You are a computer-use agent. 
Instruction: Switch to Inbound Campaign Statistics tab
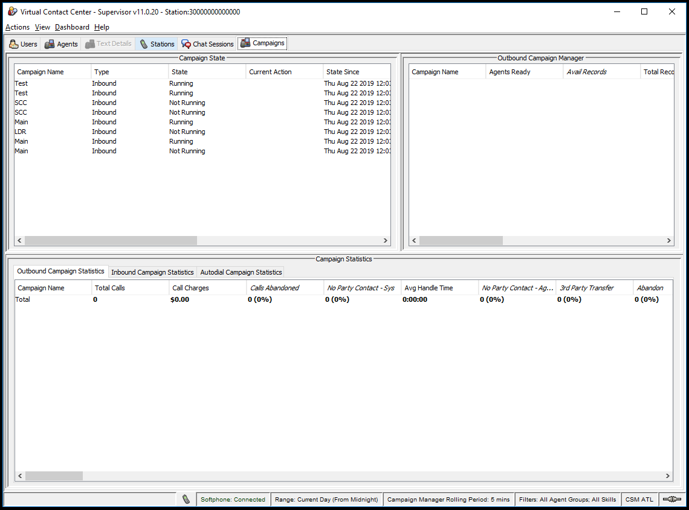coord(152,272)
